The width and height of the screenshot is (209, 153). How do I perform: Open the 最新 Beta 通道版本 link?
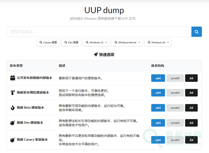[x=30, y=108]
